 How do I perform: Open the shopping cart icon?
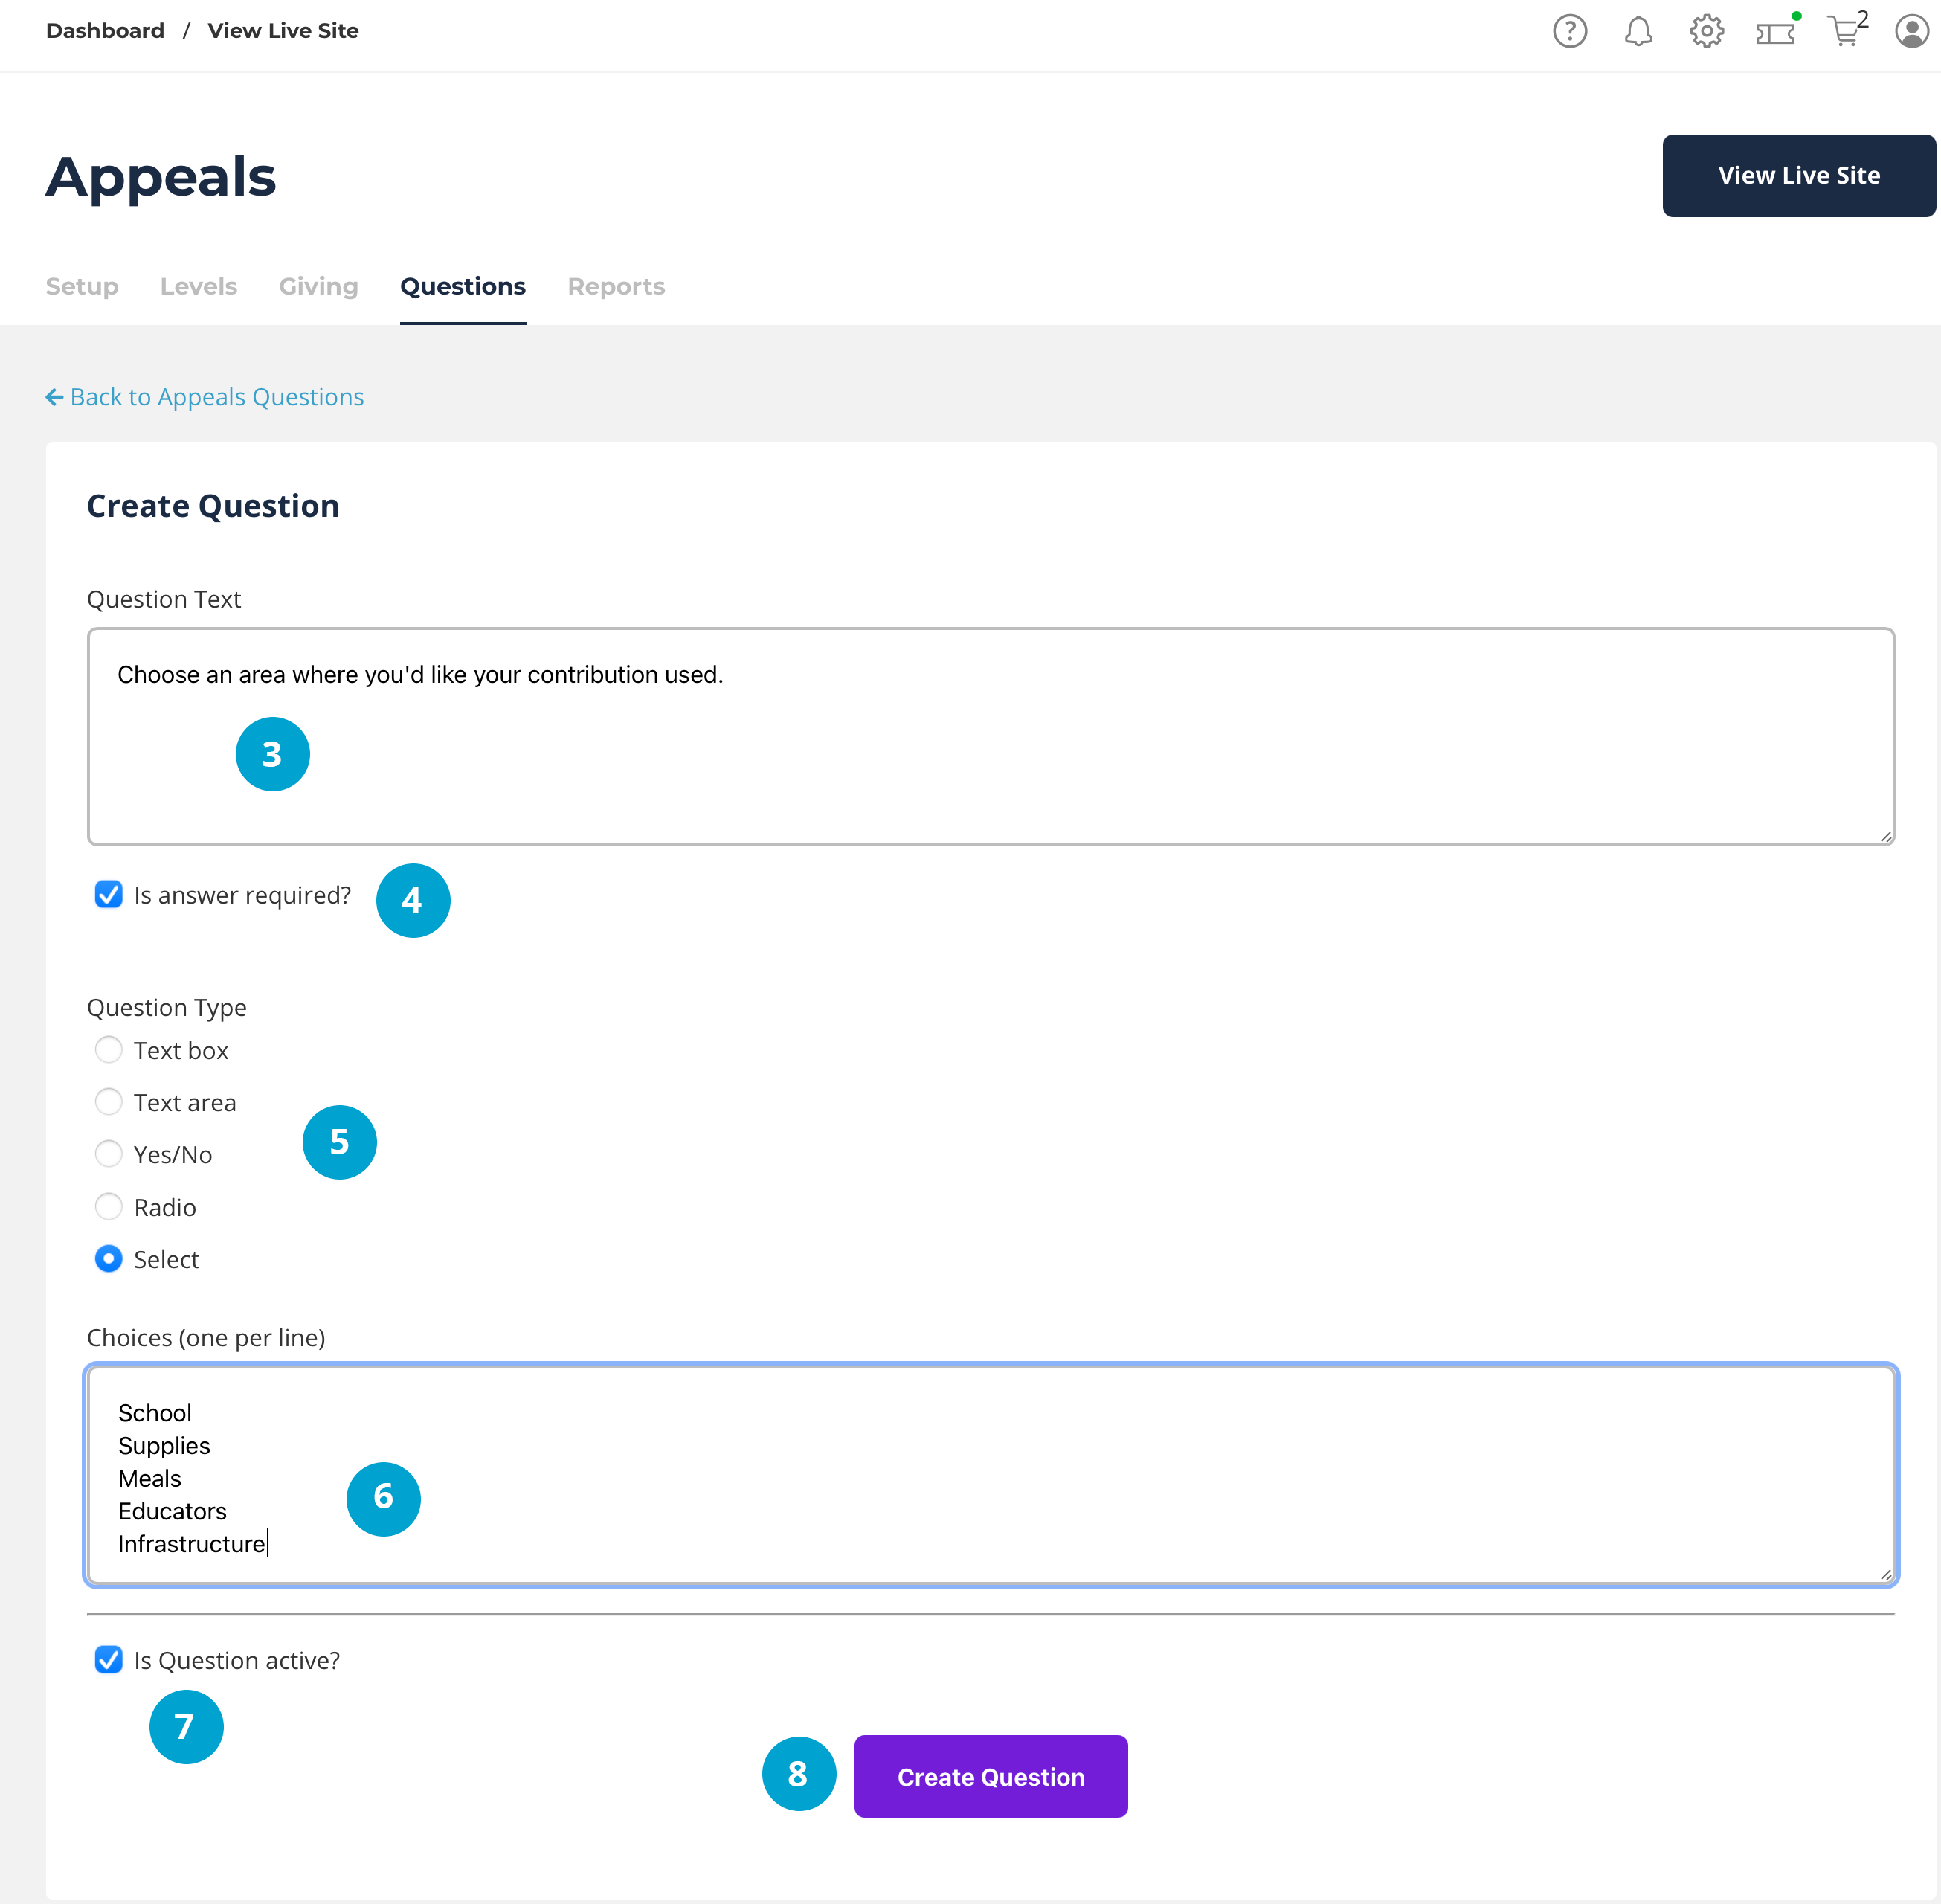click(x=1843, y=31)
